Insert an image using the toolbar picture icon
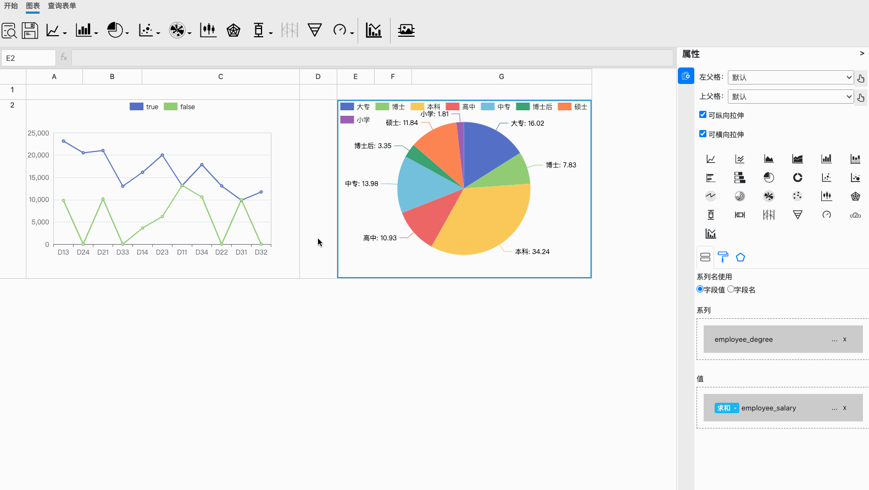Viewport: 869px width, 490px height. (x=406, y=30)
